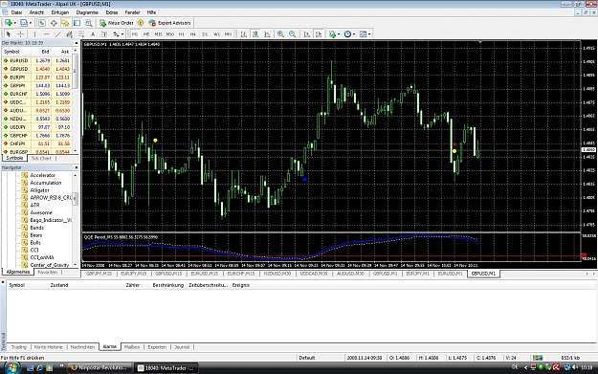Switch chart to Line Chart style
Screen dimensions: 598x374
[267, 34]
